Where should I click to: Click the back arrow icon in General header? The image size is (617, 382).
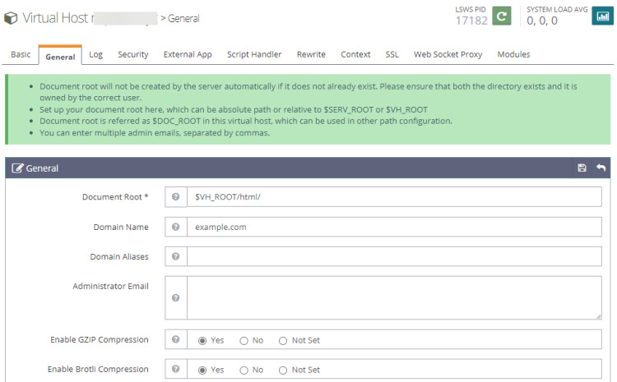[601, 168]
